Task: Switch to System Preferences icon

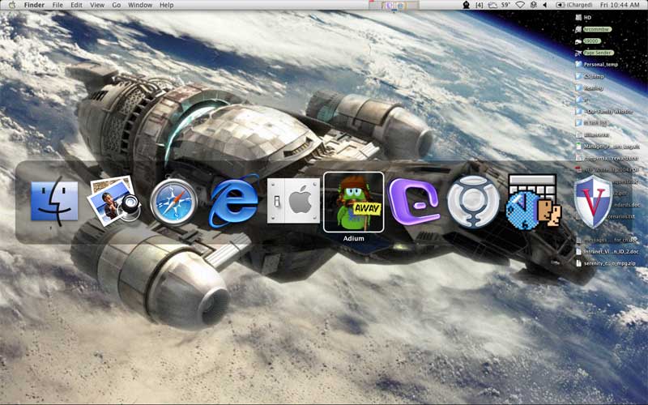Action: click(293, 201)
